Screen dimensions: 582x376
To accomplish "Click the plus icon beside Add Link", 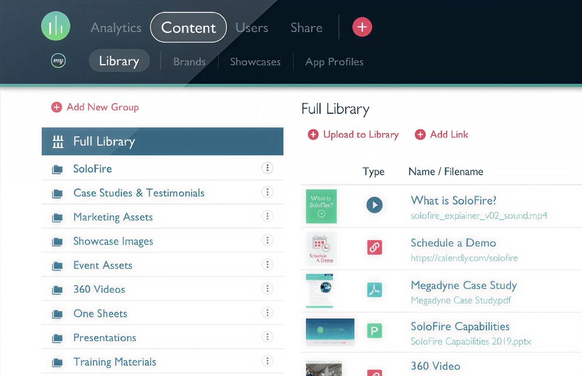I will [420, 135].
